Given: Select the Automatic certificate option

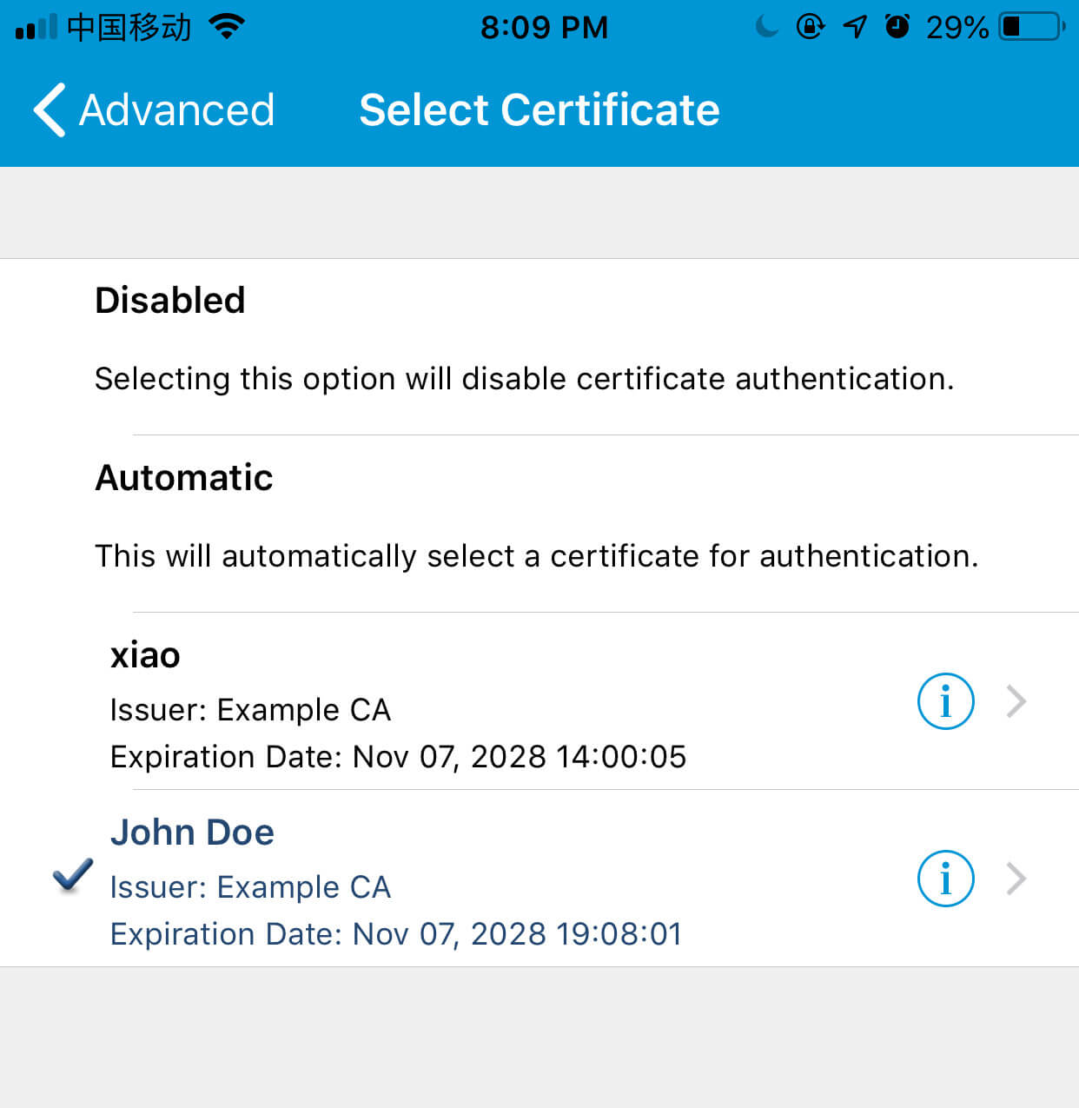Looking at the screenshot, I should (184, 478).
